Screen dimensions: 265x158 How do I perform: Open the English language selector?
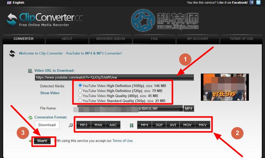pyautogui.click(x=18, y=2)
